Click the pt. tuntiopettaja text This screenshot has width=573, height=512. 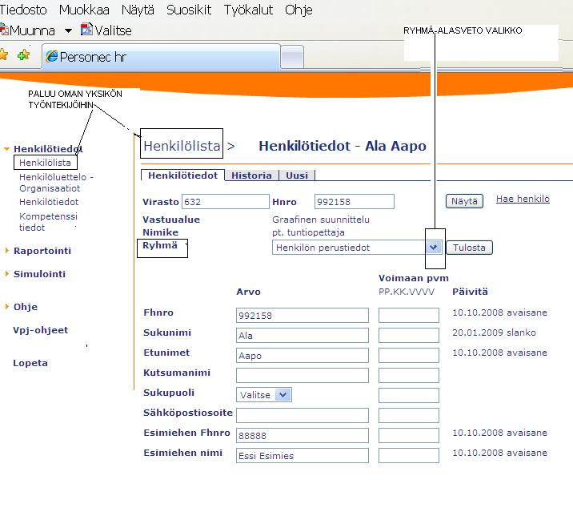pyautogui.click(x=308, y=232)
